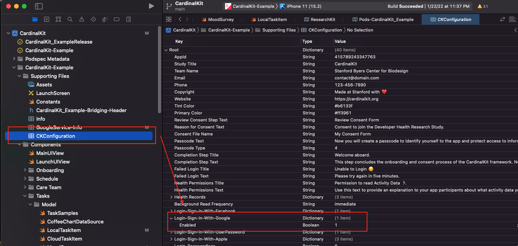Run the project with the play button
518x246 pixels.
(x=151, y=6)
